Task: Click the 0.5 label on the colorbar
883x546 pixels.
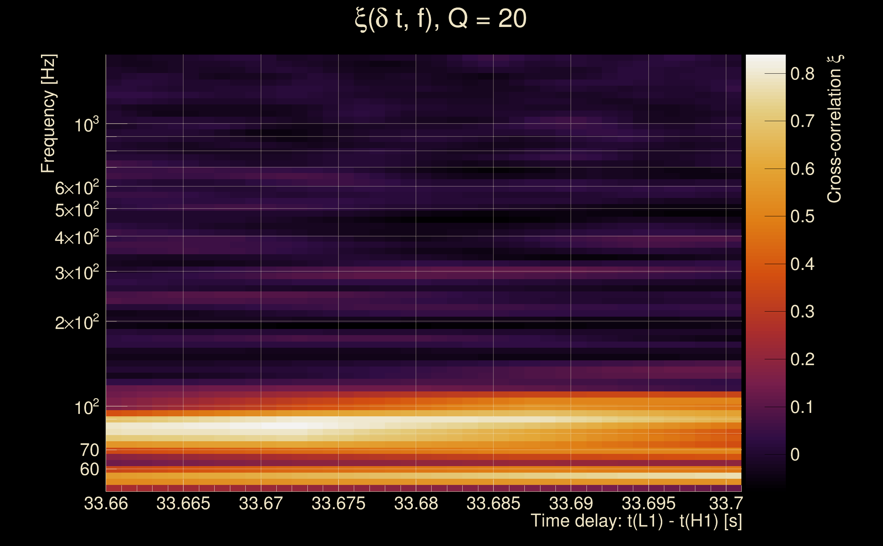Action: click(802, 216)
